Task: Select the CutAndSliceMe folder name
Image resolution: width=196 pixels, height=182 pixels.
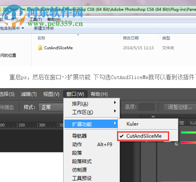Action: tap(58, 48)
